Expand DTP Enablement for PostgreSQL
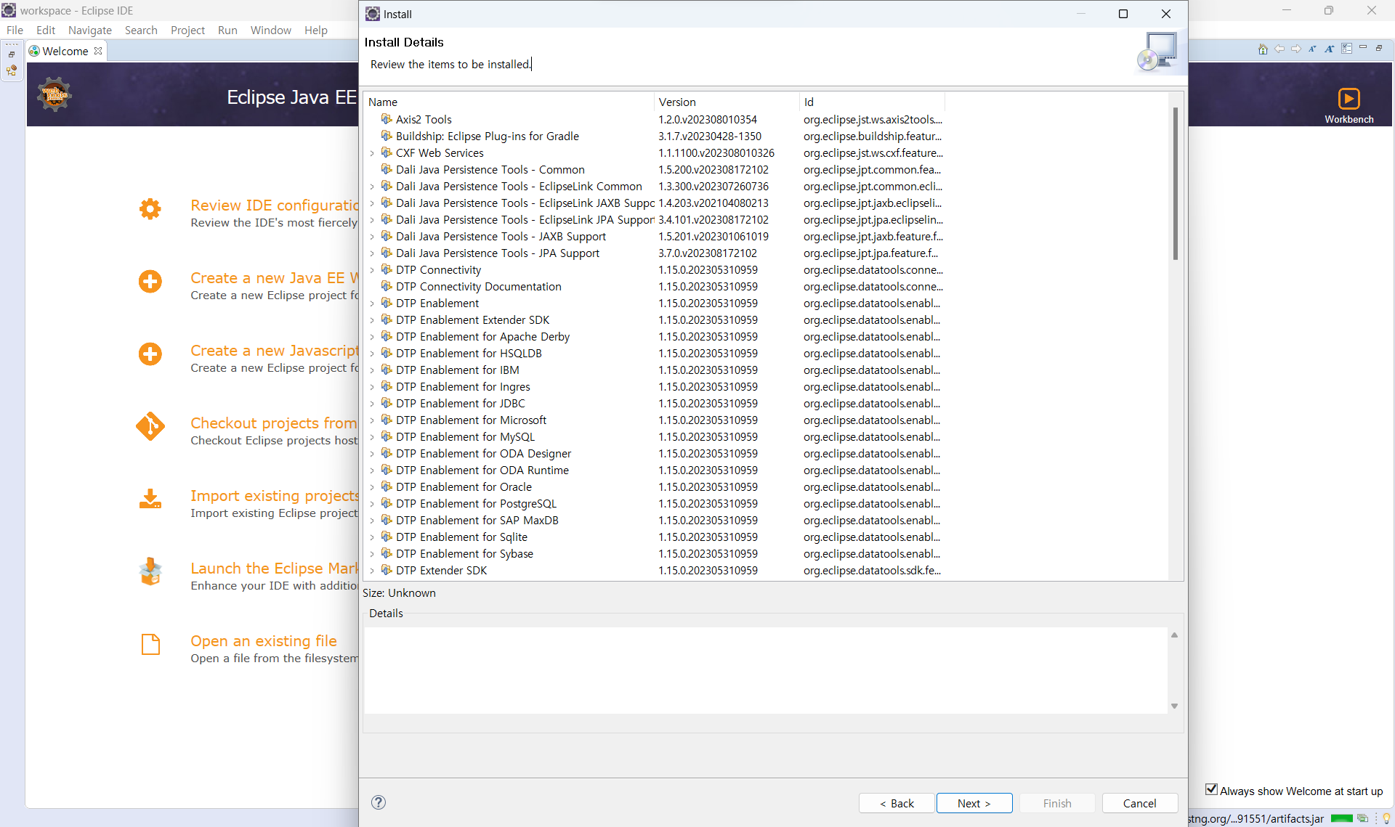 [x=372, y=504]
